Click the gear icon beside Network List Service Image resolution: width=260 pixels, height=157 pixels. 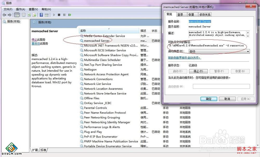[x=82, y=84]
